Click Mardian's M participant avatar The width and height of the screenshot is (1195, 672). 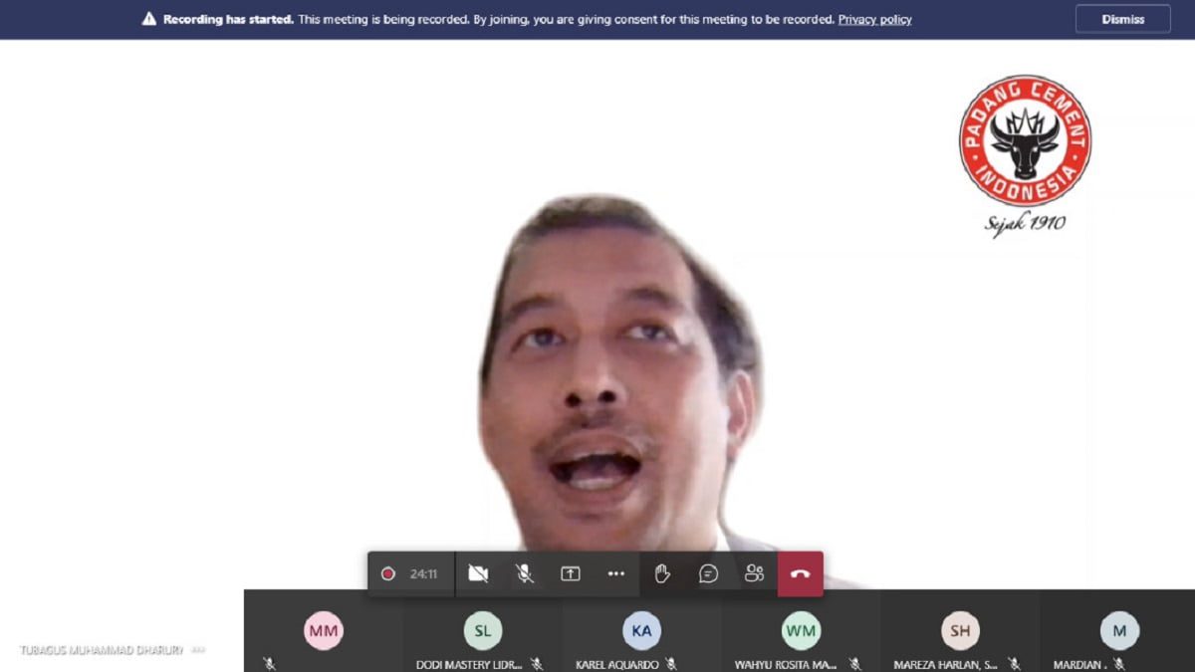coord(1119,630)
